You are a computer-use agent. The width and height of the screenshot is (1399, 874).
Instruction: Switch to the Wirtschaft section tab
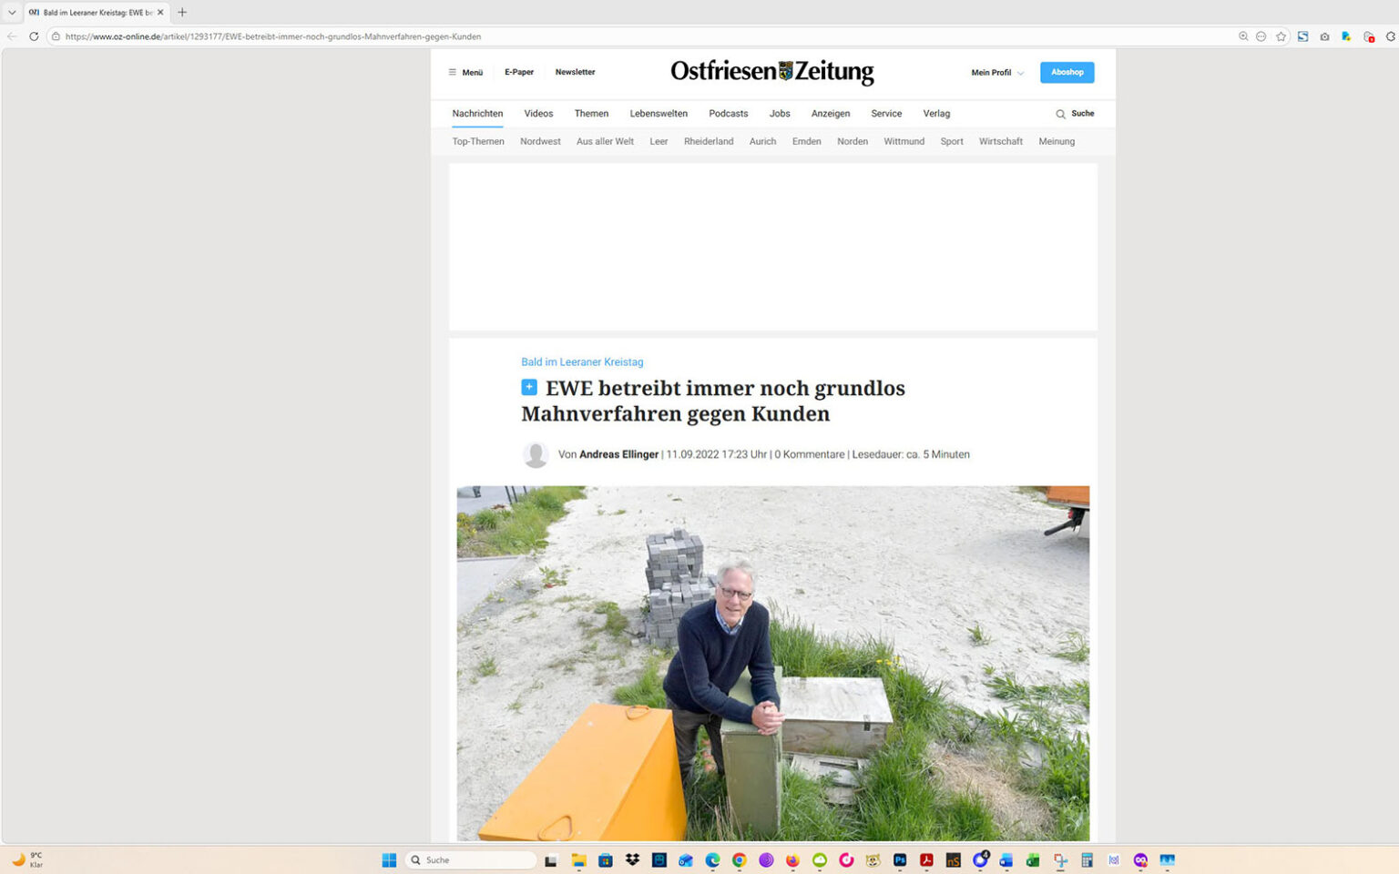point(1000,141)
